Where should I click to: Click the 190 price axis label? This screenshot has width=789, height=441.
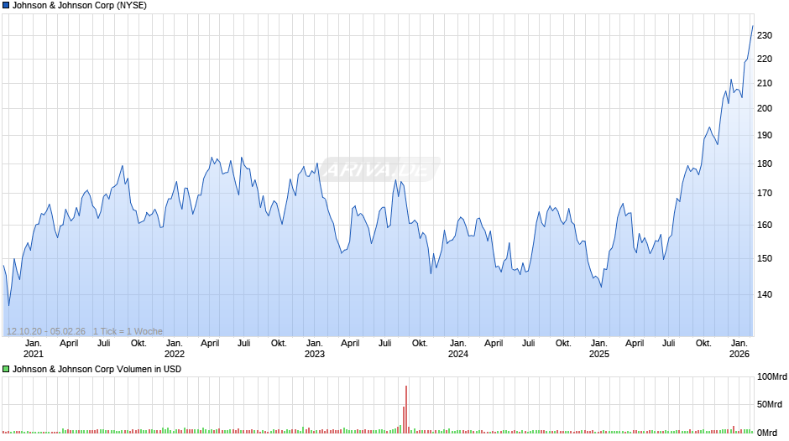click(x=765, y=135)
